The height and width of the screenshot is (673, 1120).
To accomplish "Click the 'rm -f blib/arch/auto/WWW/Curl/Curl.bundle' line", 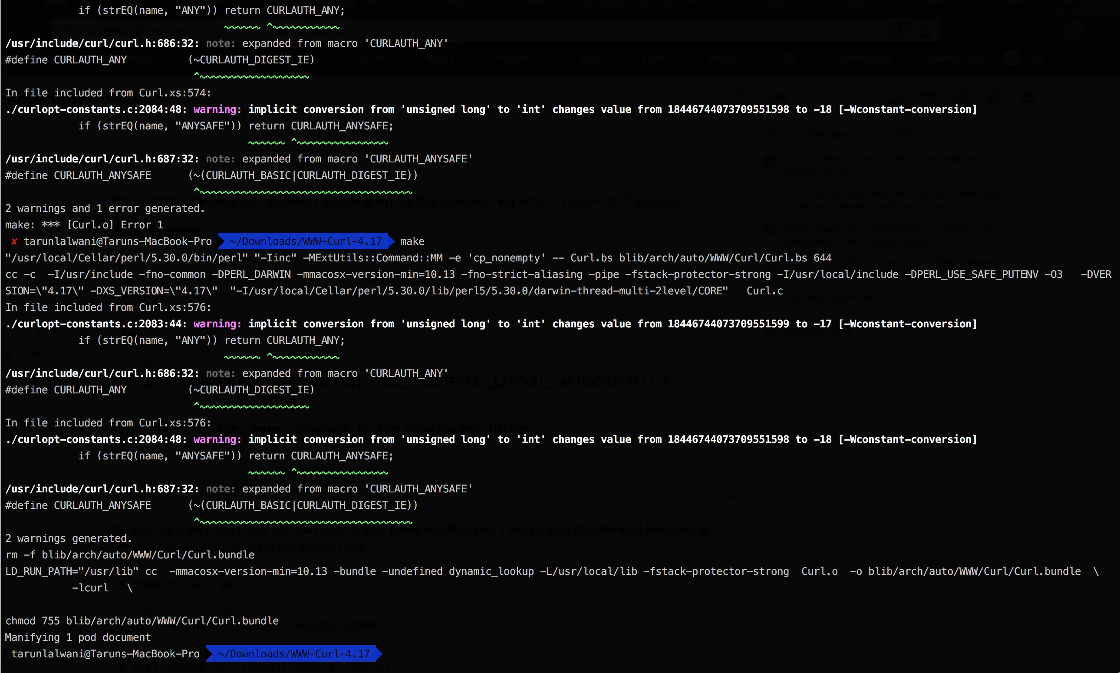I will click(130, 554).
